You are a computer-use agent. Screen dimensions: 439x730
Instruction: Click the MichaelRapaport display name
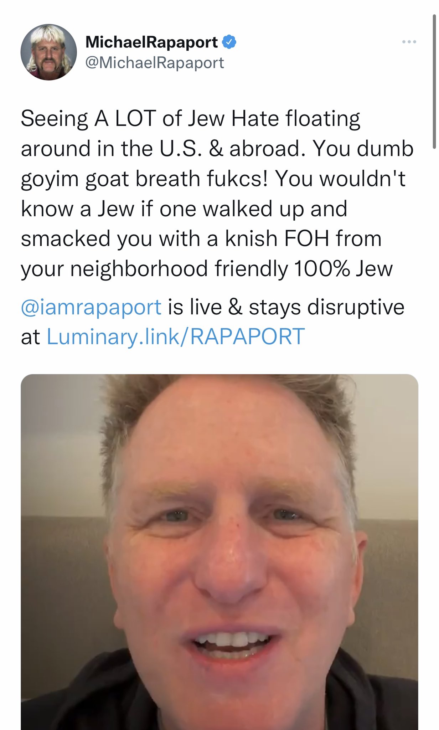pos(151,42)
